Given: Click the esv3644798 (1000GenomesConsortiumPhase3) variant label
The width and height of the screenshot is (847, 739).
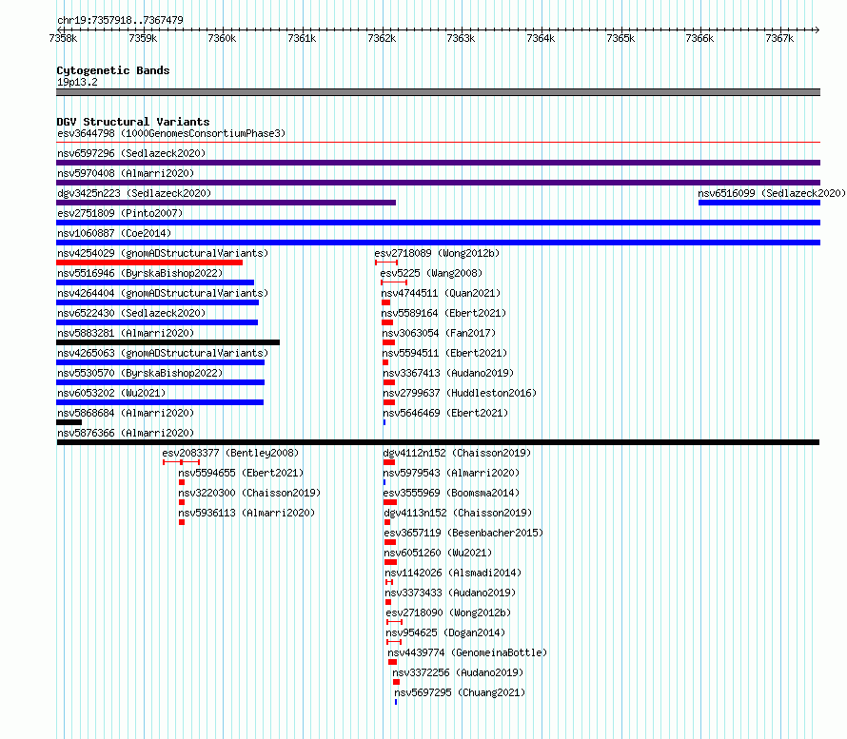Looking at the screenshot, I should (171, 133).
